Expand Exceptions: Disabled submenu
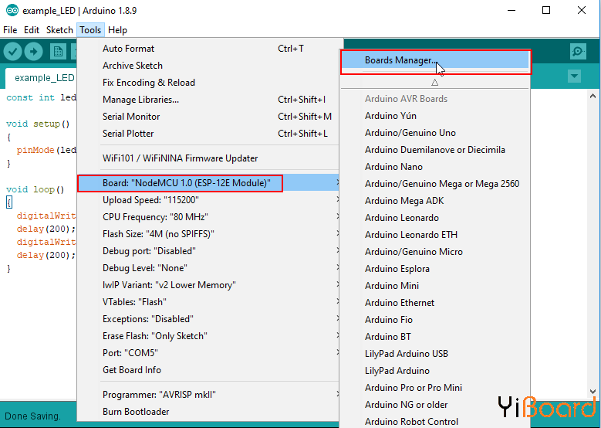The width and height of the screenshot is (601, 428). click(x=208, y=319)
